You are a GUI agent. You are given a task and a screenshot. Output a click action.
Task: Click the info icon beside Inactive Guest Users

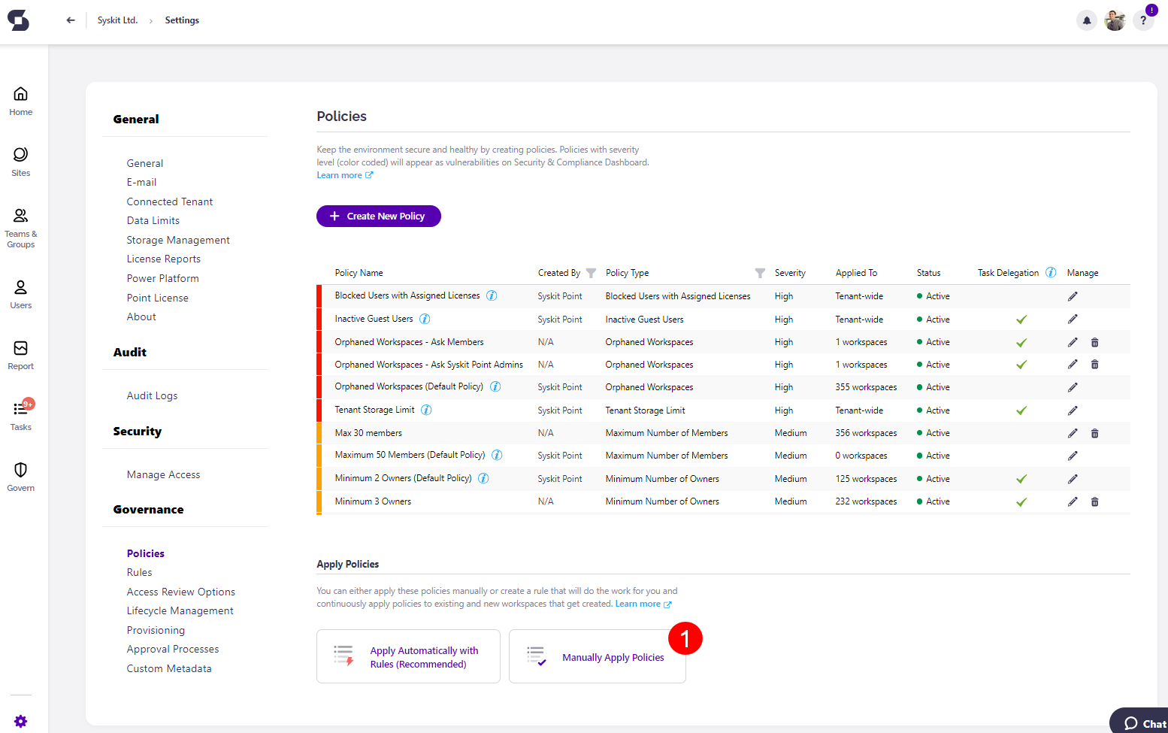tap(424, 319)
